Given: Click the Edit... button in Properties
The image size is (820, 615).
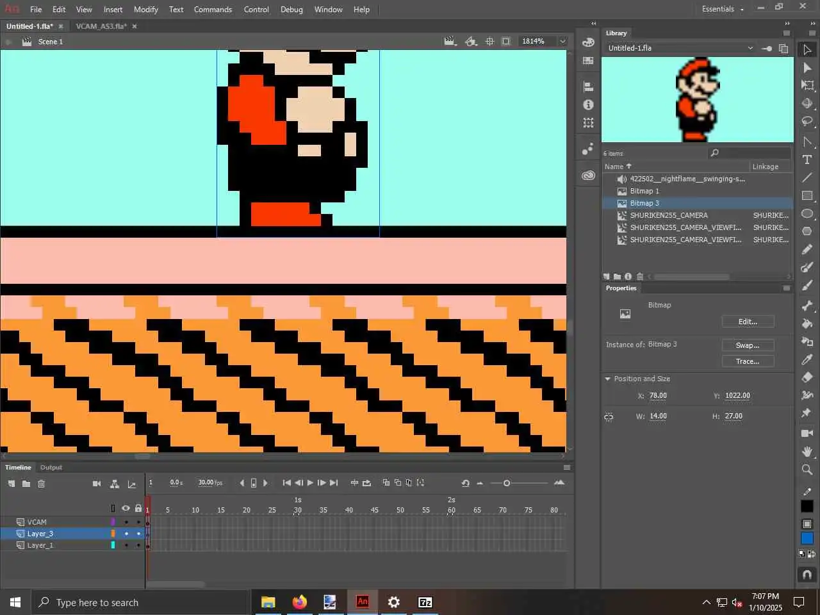Looking at the screenshot, I should tap(748, 322).
